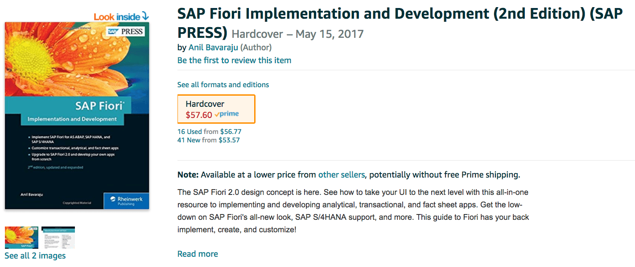
Task: Click the prime logo in Hardcover box
Action: tap(227, 114)
